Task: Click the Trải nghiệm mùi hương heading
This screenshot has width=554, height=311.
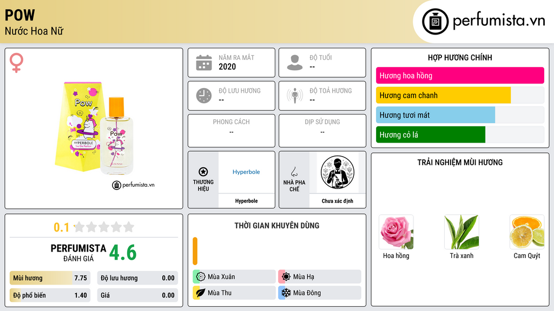Action: pyautogui.click(x=460, y=163)
